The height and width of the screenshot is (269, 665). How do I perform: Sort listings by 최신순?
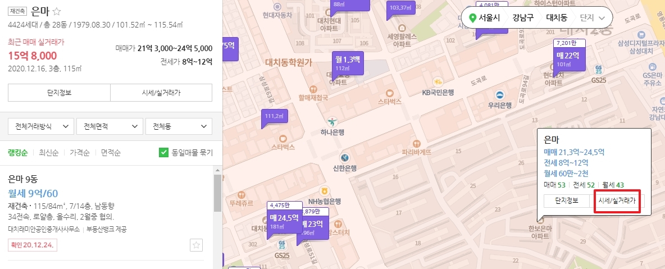pyautogui.click(x=49, y=153)
